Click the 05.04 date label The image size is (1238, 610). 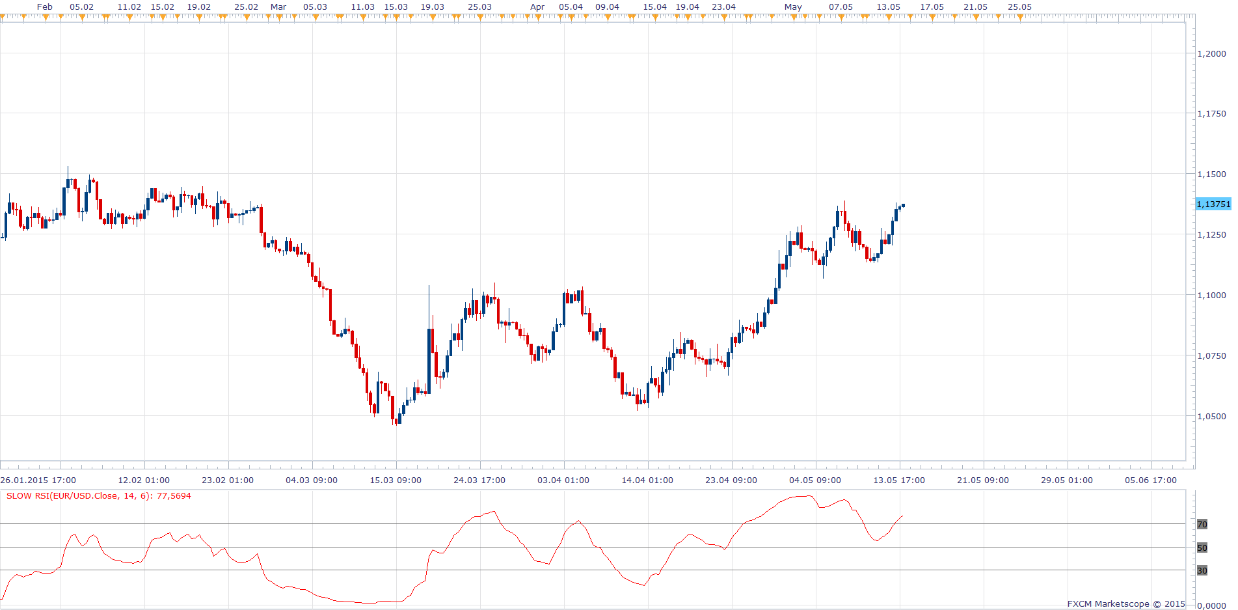[x=571, y=7]
